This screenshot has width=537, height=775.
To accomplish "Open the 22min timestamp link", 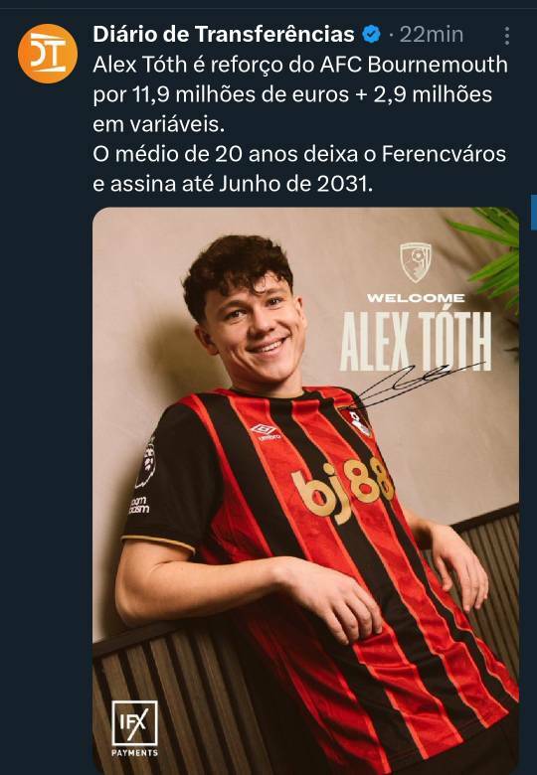I will click(x=432, y=35).
